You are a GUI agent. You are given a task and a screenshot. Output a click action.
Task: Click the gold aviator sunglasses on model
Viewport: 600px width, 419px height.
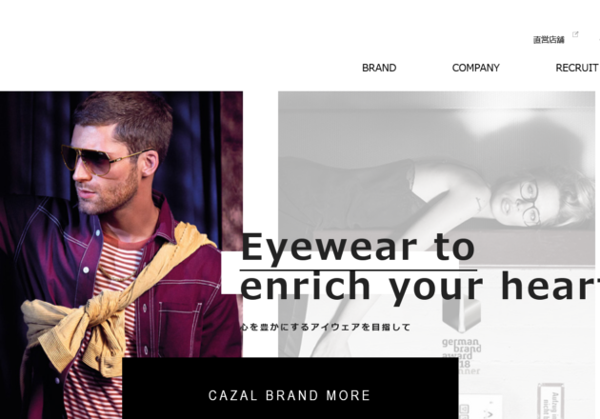103,159
